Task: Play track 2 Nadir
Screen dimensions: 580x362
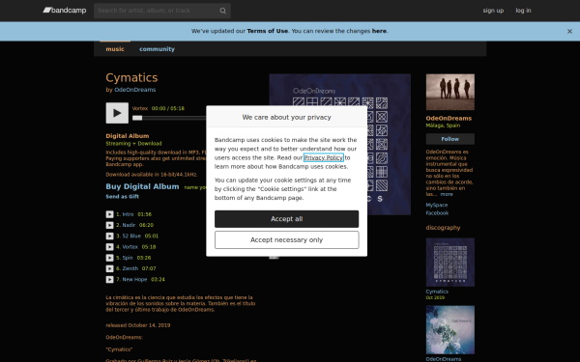Action: click(109, 225)
